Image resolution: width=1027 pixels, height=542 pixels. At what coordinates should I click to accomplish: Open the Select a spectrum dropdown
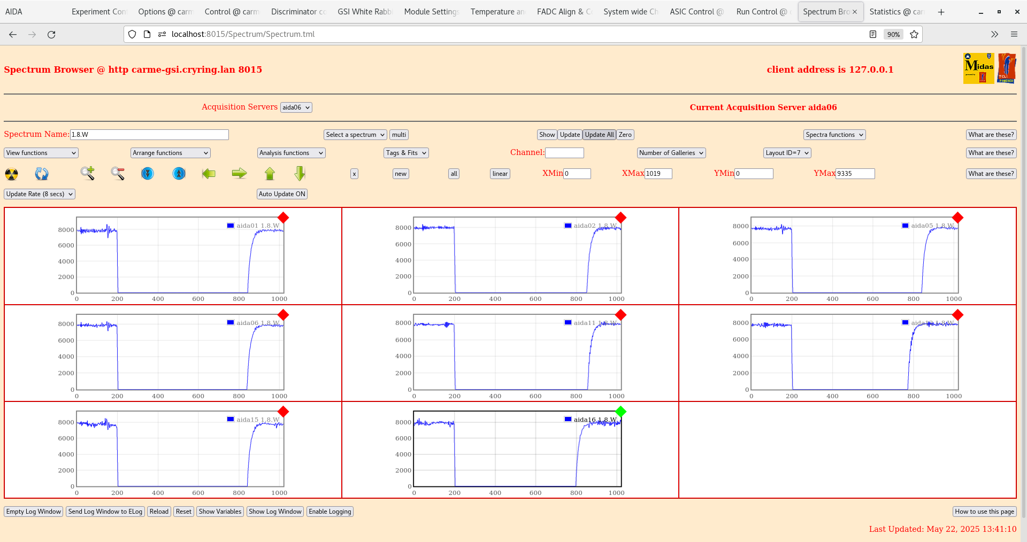[355, 134]
